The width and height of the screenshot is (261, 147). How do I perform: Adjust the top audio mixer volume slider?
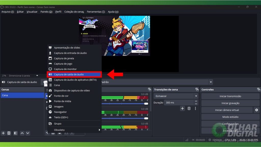146,104
